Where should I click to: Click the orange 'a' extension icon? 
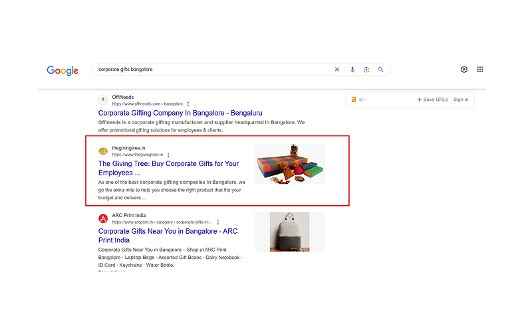point(354,100)
